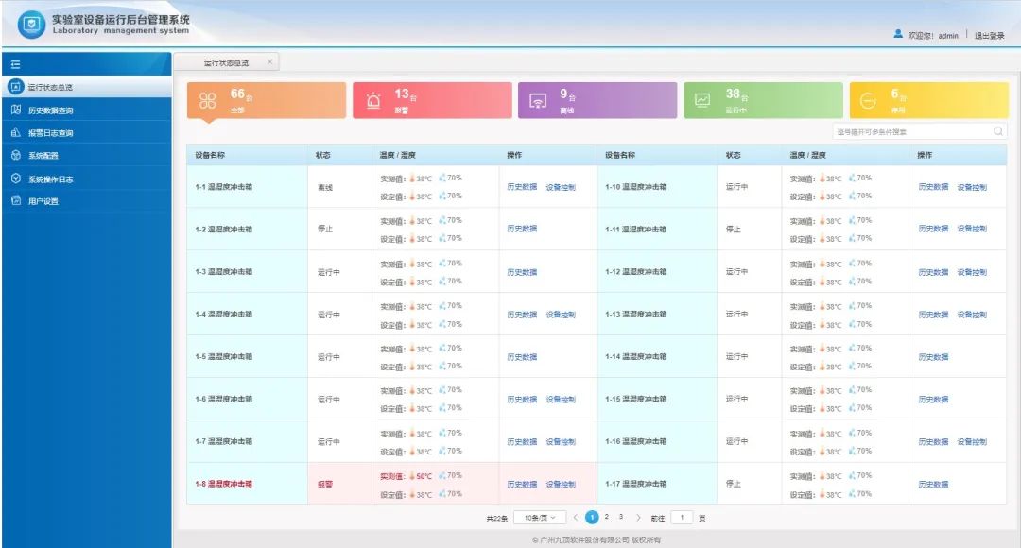The height and width of the screenshot is (548, 1021).
Task: Go to next page with right chevron
Action: coord(638,518)
